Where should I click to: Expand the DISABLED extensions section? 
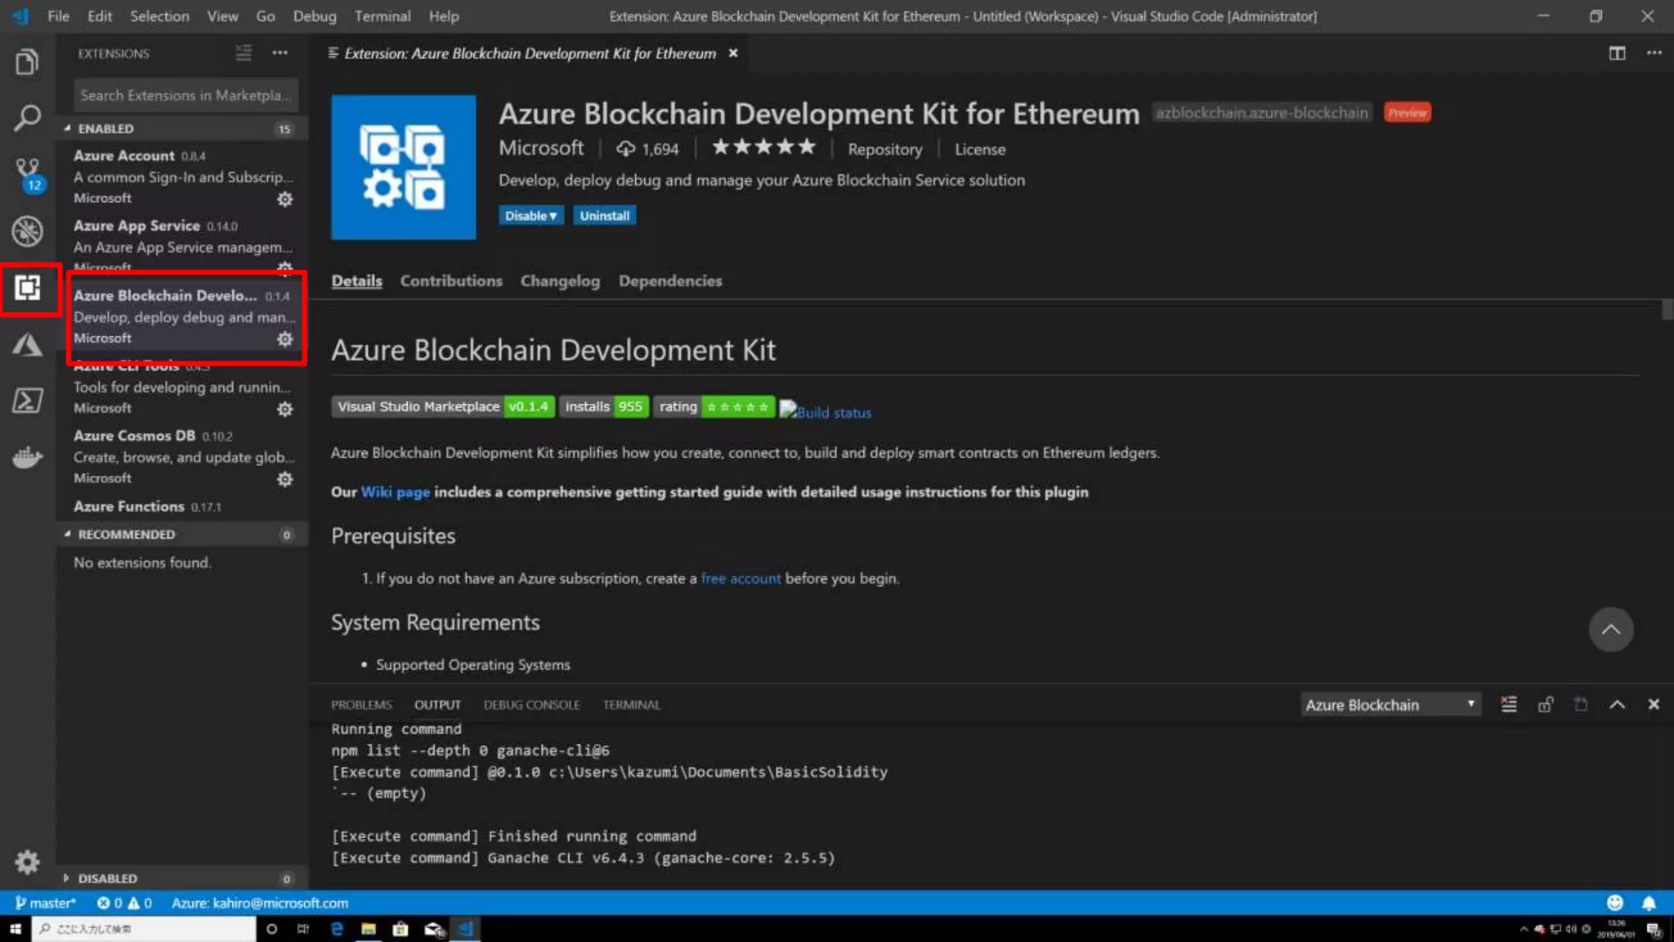[107, 878]
